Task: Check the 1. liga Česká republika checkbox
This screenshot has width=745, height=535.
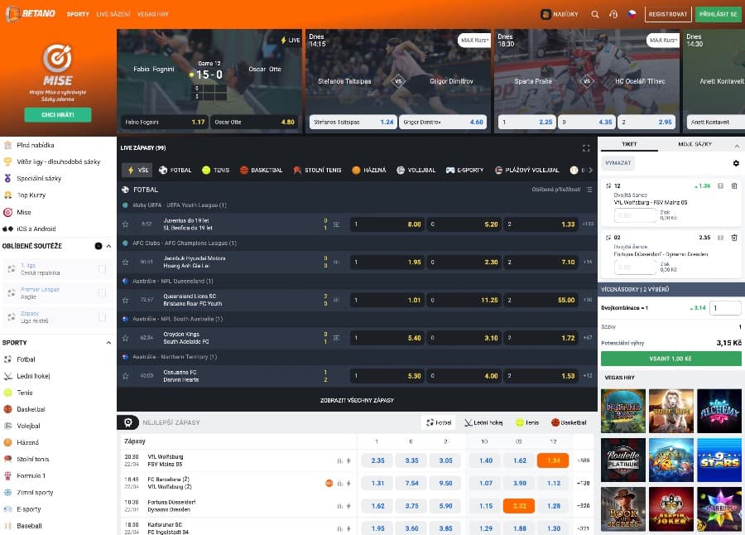Action: (x=102, y=269)
